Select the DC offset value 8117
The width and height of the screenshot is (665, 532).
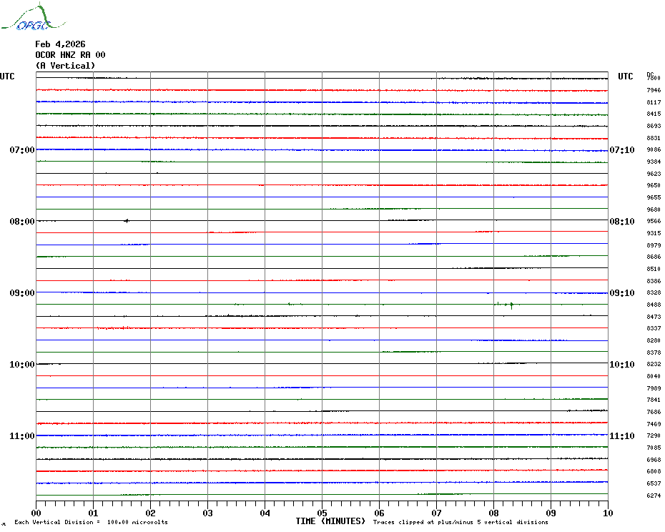(654, 102)
